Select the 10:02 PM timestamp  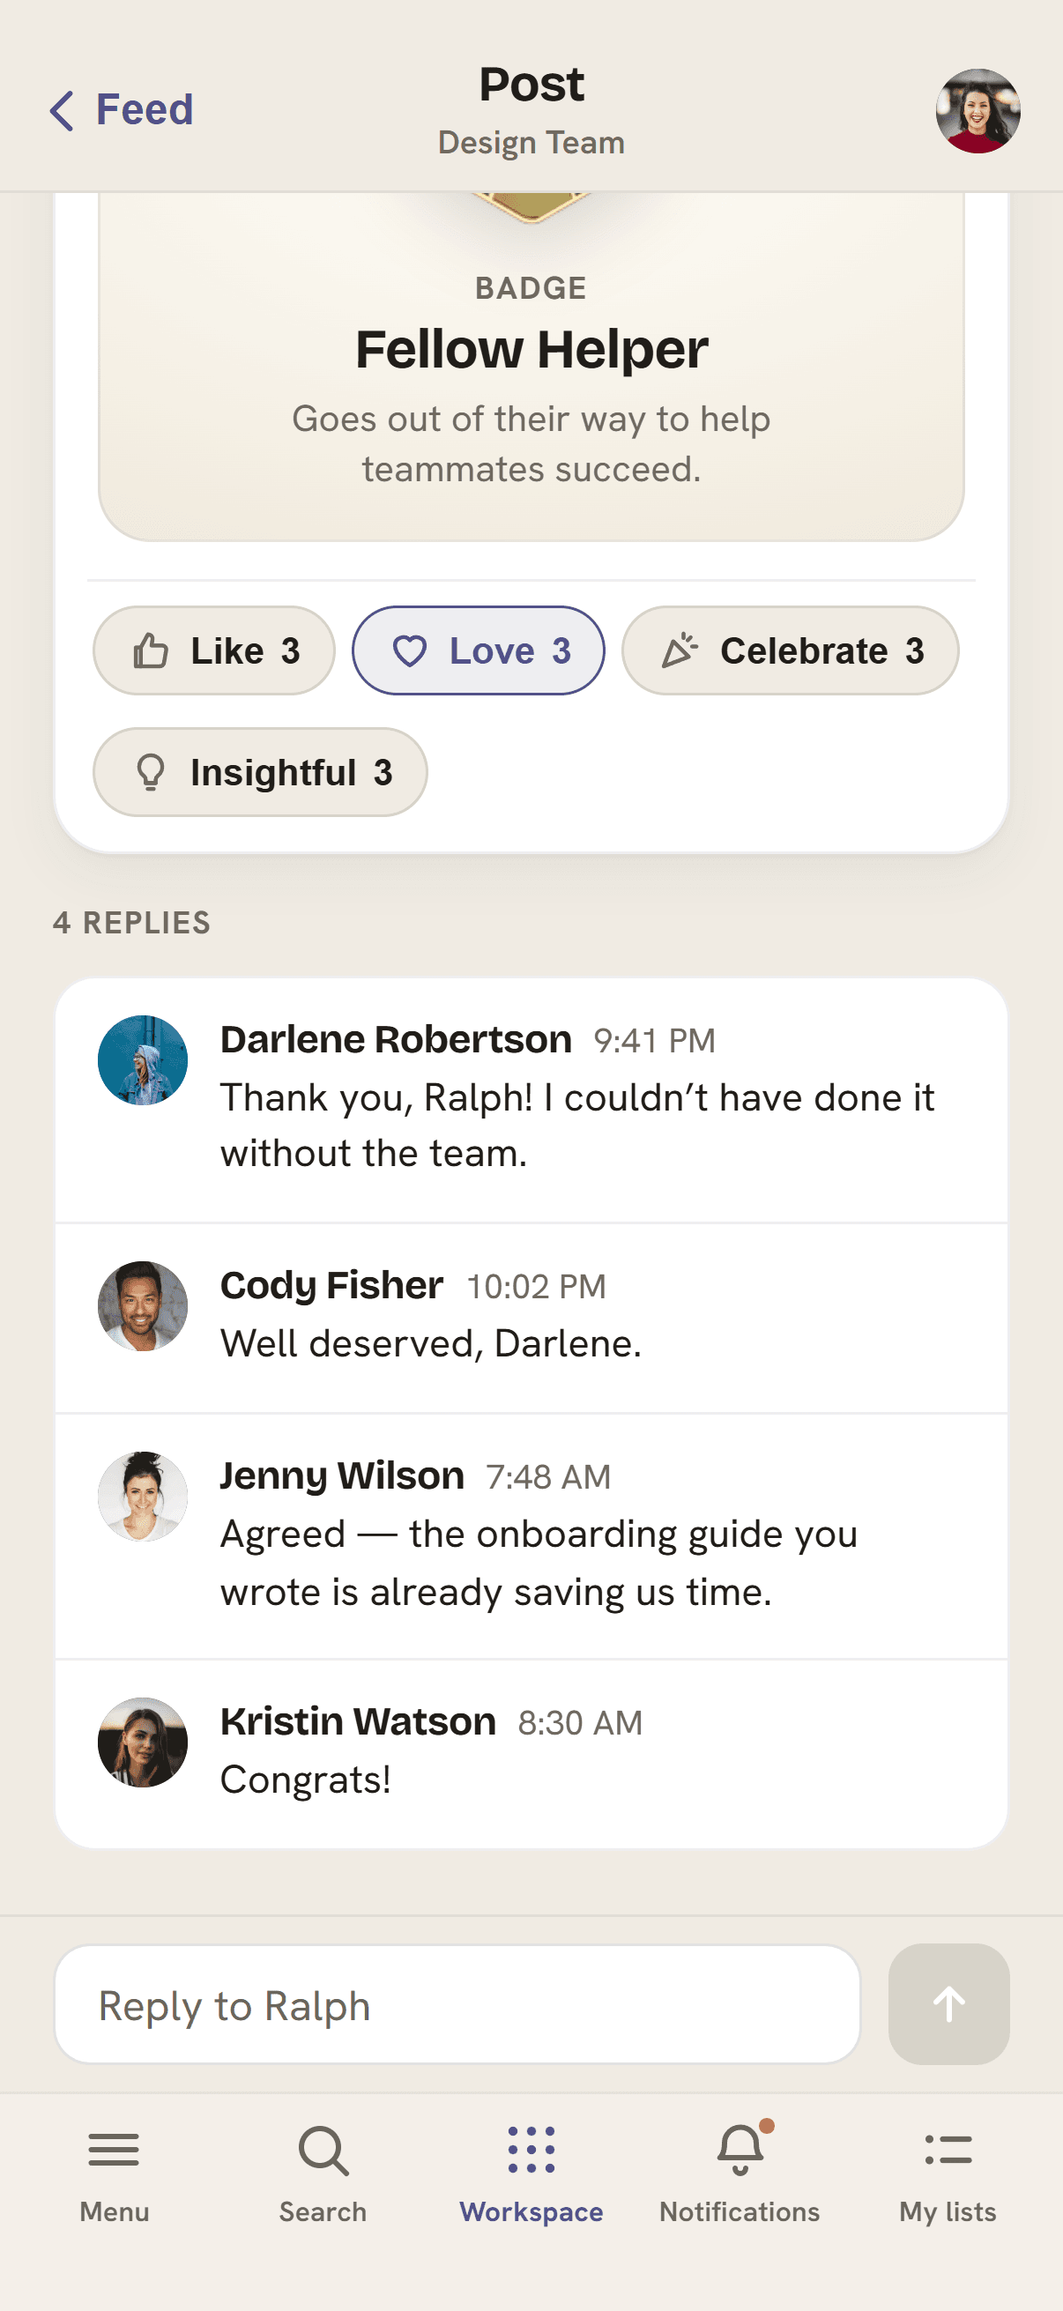pyautogui.click(x=537, y=1287)
